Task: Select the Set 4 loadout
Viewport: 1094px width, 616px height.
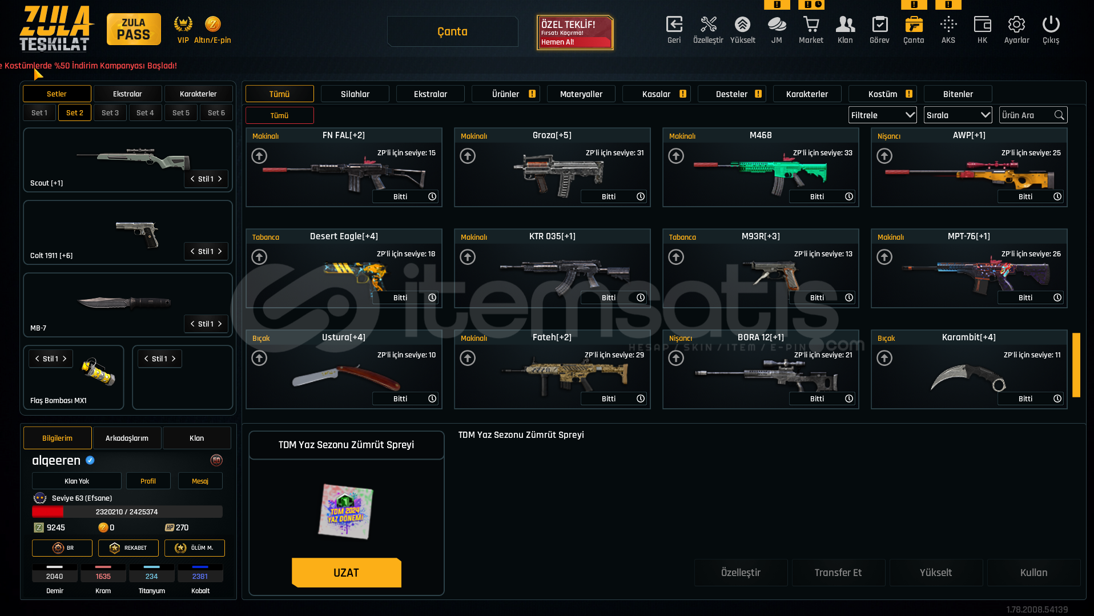Action: pos(145,113)
